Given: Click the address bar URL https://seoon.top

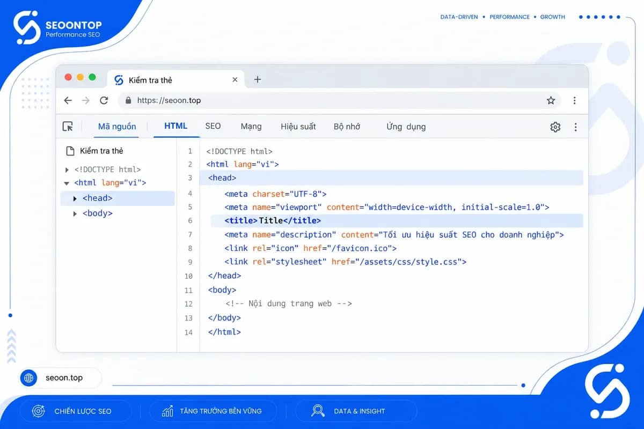Looking at the screenshot, I should (169, 100).
